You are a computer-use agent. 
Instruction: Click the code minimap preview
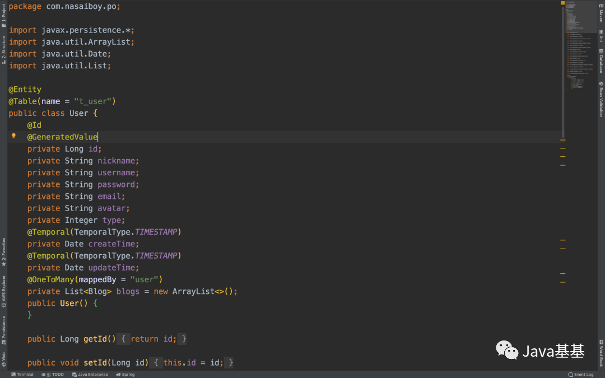point(581,46)
